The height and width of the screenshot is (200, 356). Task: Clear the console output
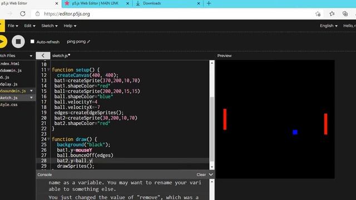coord(201,174)
